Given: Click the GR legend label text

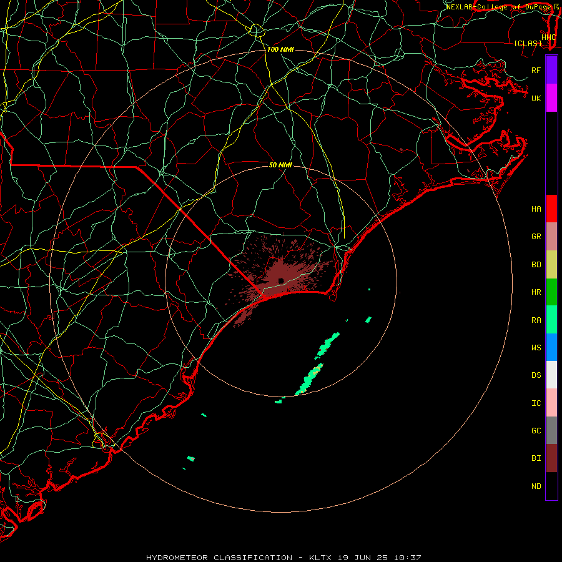Looking at the screenshot, I should coord(536,237).
